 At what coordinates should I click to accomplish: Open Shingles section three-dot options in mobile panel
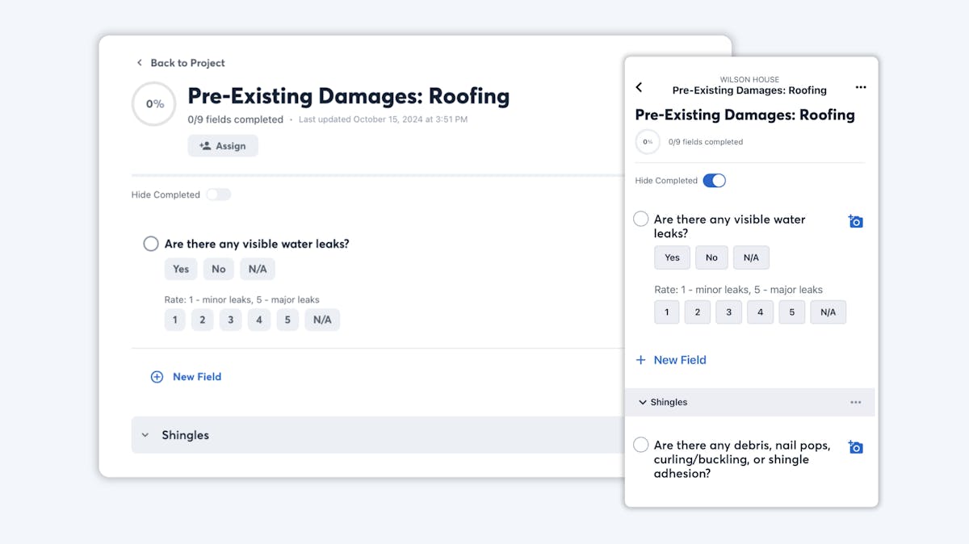point(856,402)
